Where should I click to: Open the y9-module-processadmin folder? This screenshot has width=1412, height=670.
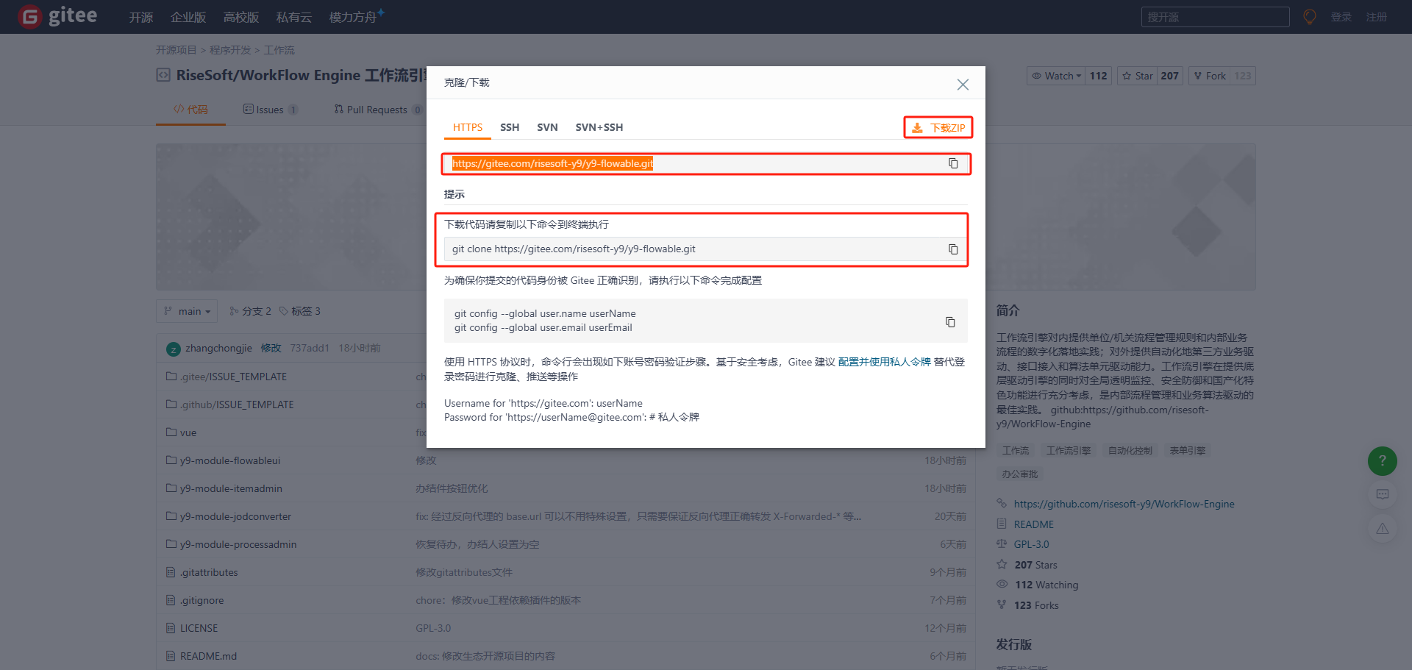coord(238,544)
